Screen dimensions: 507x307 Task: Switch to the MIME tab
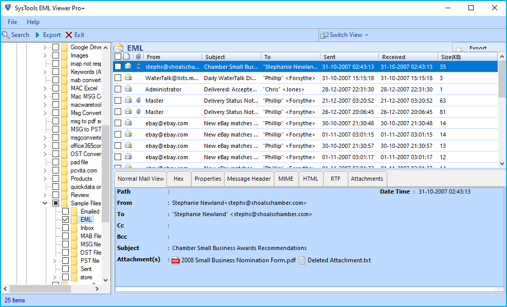tap(286, 179)
